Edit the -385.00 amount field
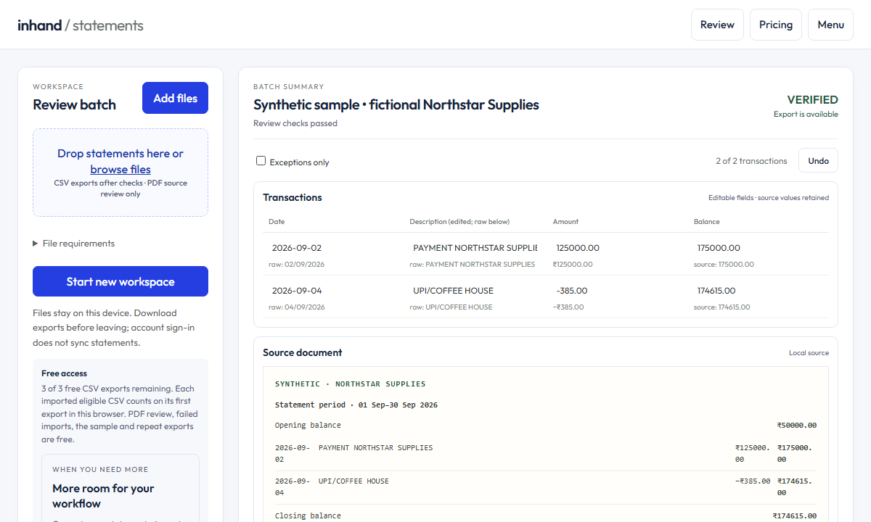 (617, 291)
